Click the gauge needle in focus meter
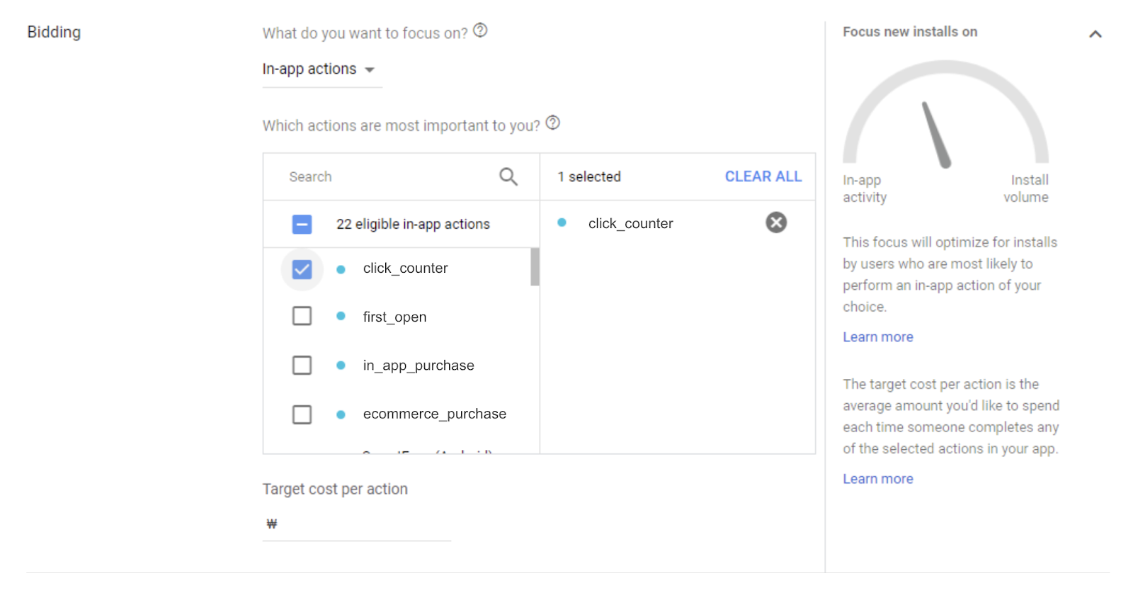The image size is (1133, 605). (x=935, y=135)
